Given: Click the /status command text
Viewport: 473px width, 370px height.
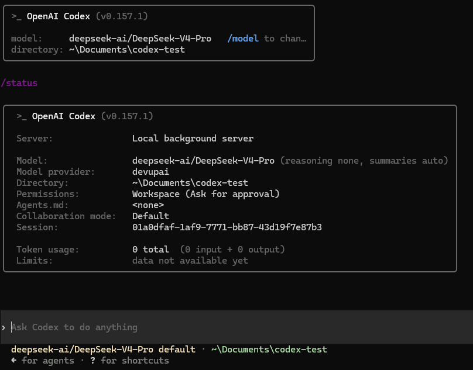Looking at the screenshot, I should coord(19,83).
